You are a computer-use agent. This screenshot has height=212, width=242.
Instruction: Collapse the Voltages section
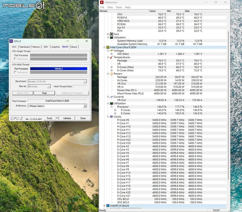108,51
